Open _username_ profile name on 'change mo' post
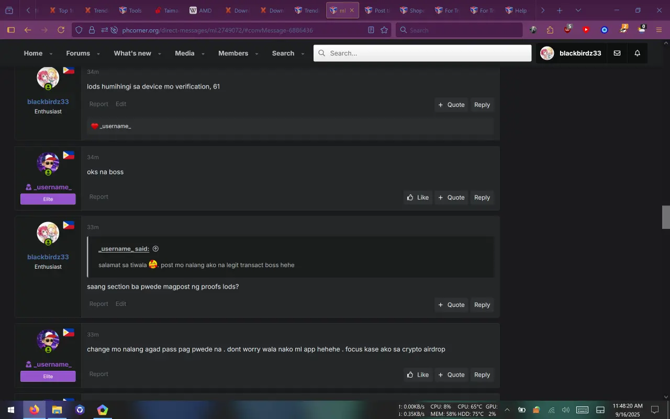This screenshot has width=670, height=419. click(x=52, y=364)
